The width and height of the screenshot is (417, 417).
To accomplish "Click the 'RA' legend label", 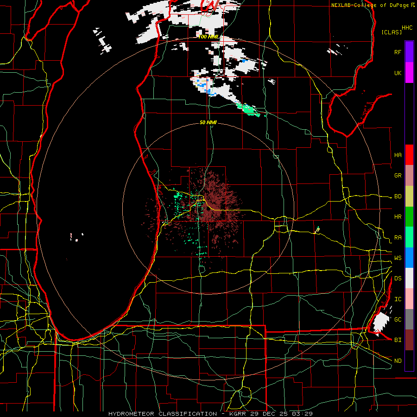I will click(x=398, y=238).
